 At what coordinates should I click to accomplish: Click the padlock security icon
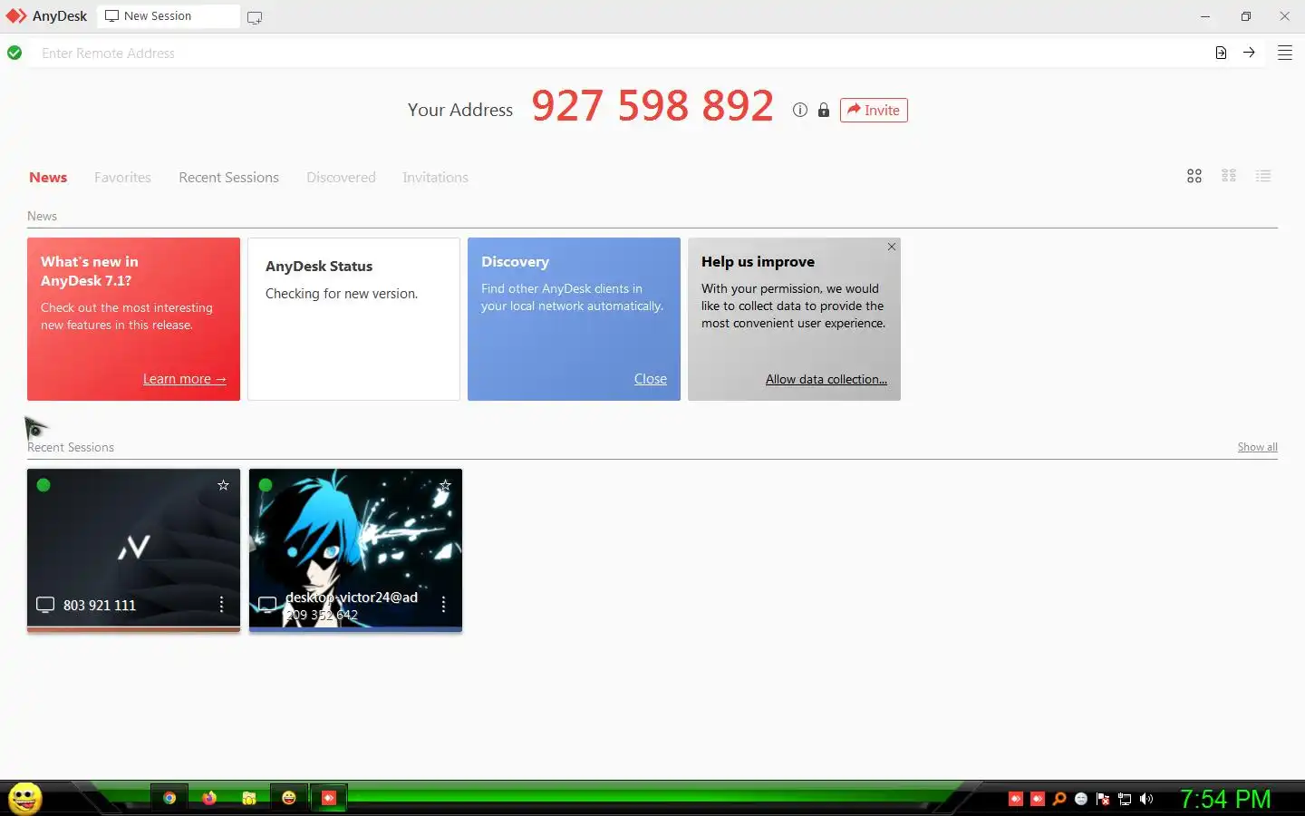[x=824, y=110]
